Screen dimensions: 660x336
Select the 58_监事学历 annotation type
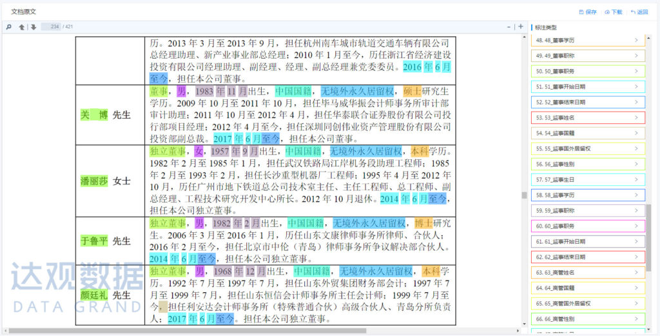[x=588, y=195]
